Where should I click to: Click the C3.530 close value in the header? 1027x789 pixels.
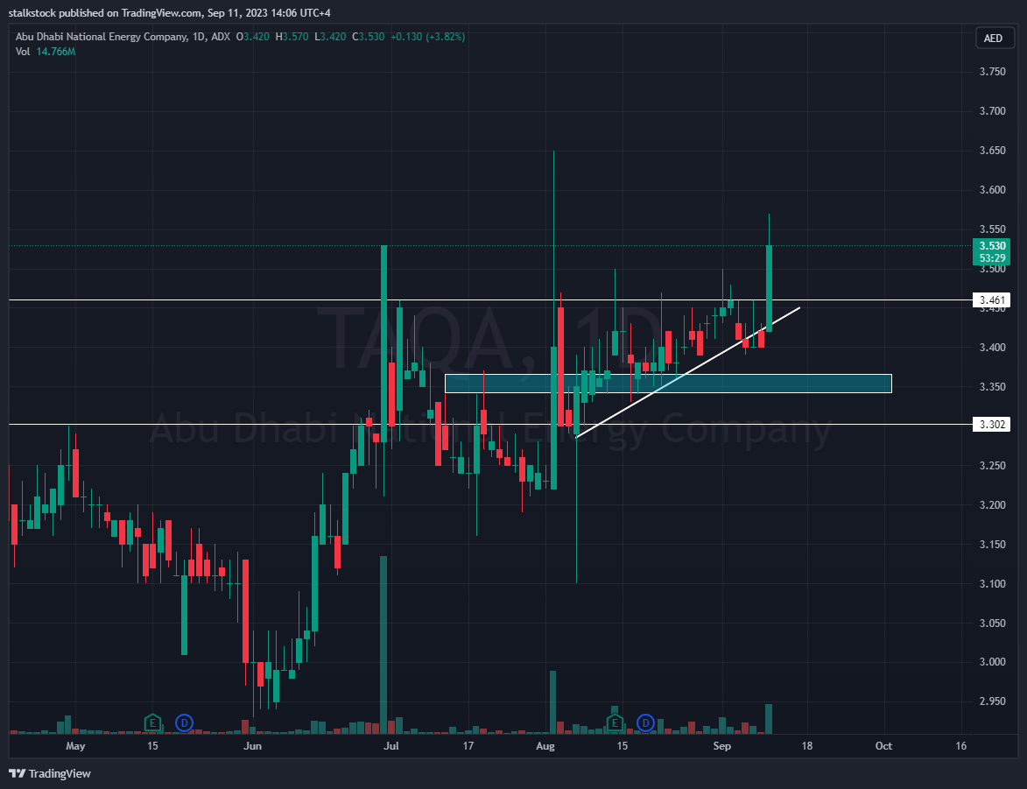(368, 37)
